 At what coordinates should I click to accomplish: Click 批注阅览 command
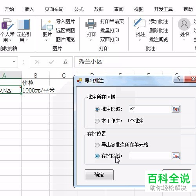tap(159, 40)
